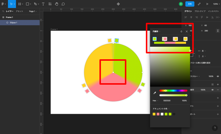This screenshot has width=221, height=134.
Task: Click the Present play icon
Action: point(207,4)
